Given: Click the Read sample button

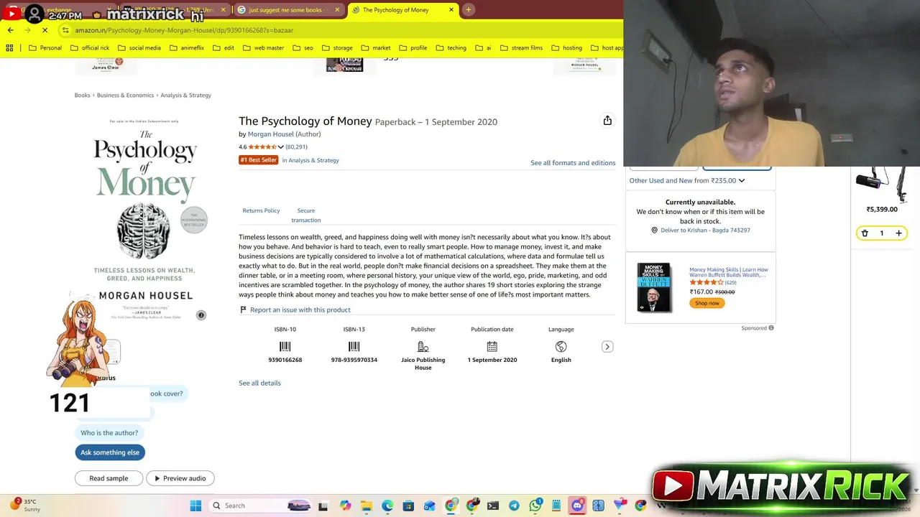Looking at the screenshot, I should point(109,478).
